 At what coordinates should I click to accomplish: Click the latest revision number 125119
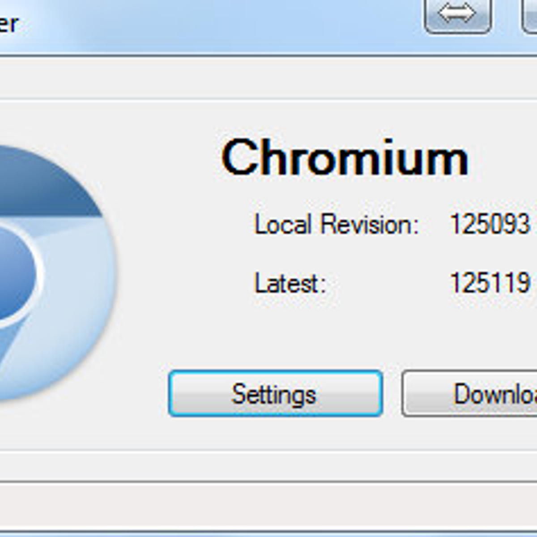(490, 283)
